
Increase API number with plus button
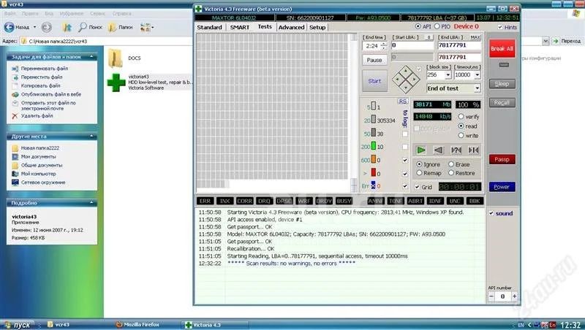515,296
